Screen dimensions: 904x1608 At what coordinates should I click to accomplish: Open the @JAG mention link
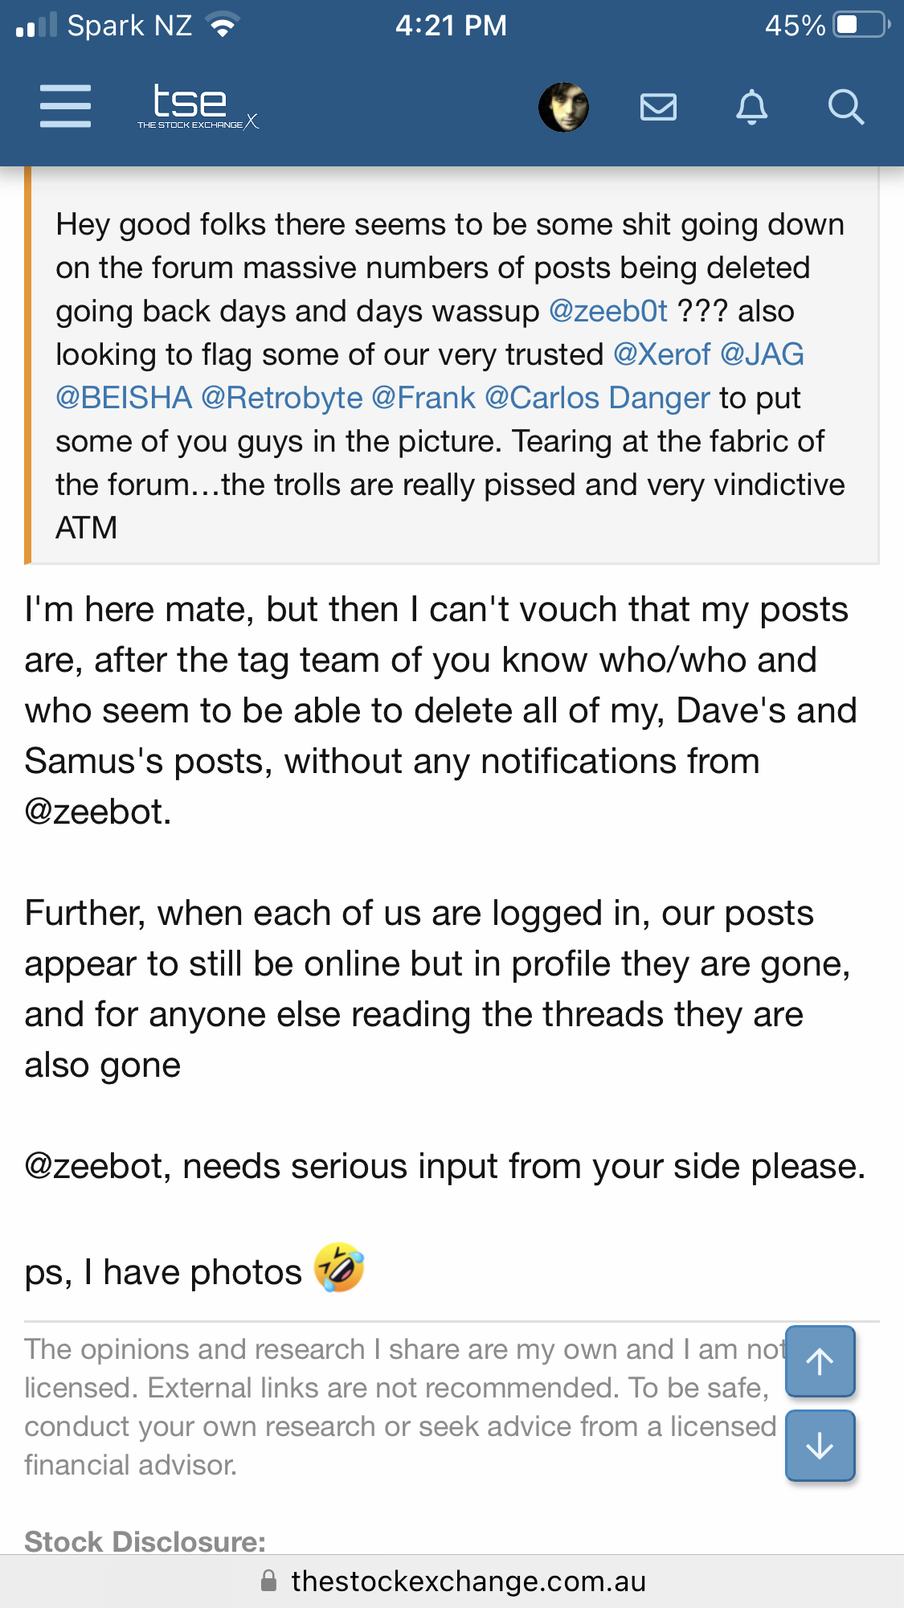[x=763, y=354]
